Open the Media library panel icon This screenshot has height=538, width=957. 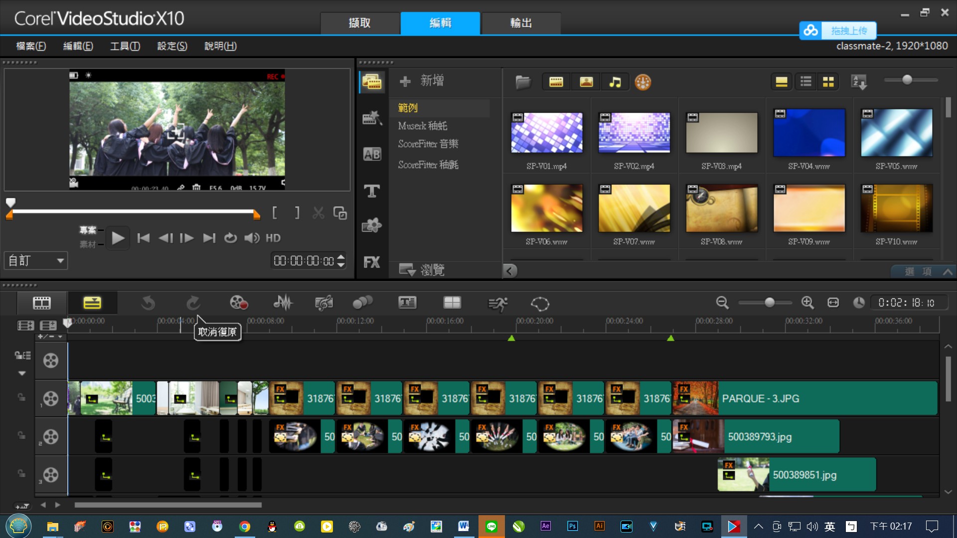(372, 82)
